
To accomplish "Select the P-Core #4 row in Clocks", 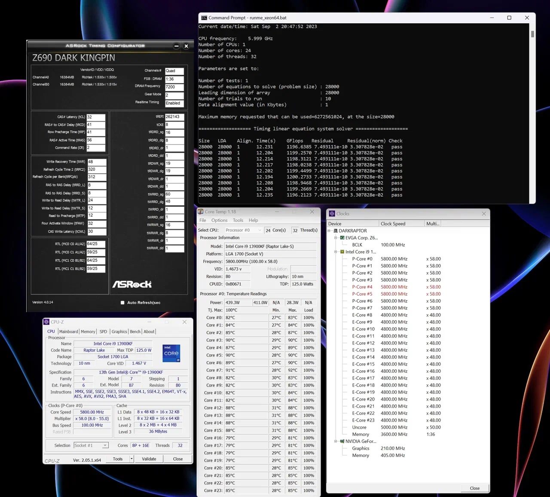I will pyautogui.click(x=396, y=287).
